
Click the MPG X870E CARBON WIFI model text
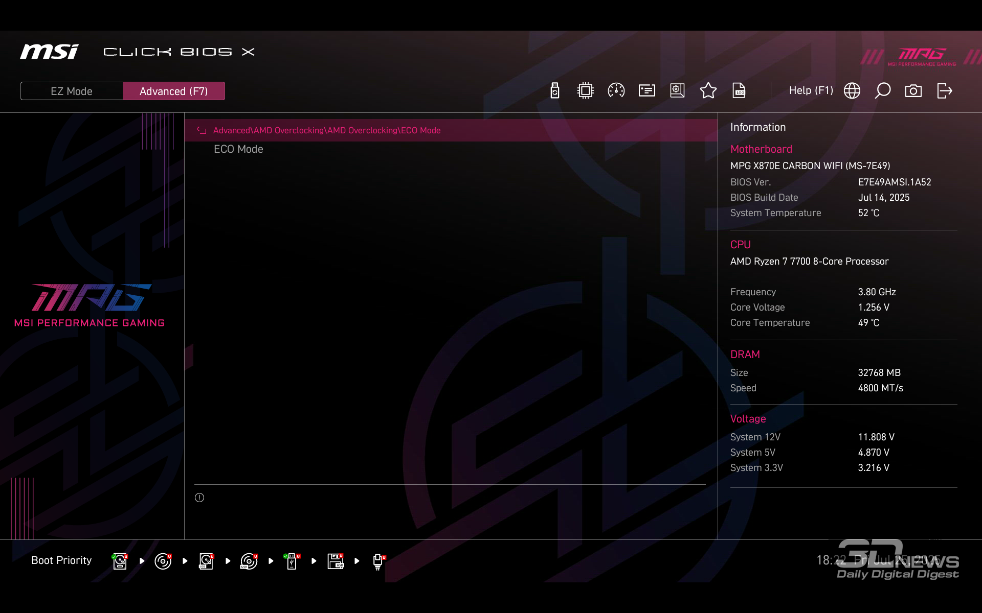coord(810,166)
